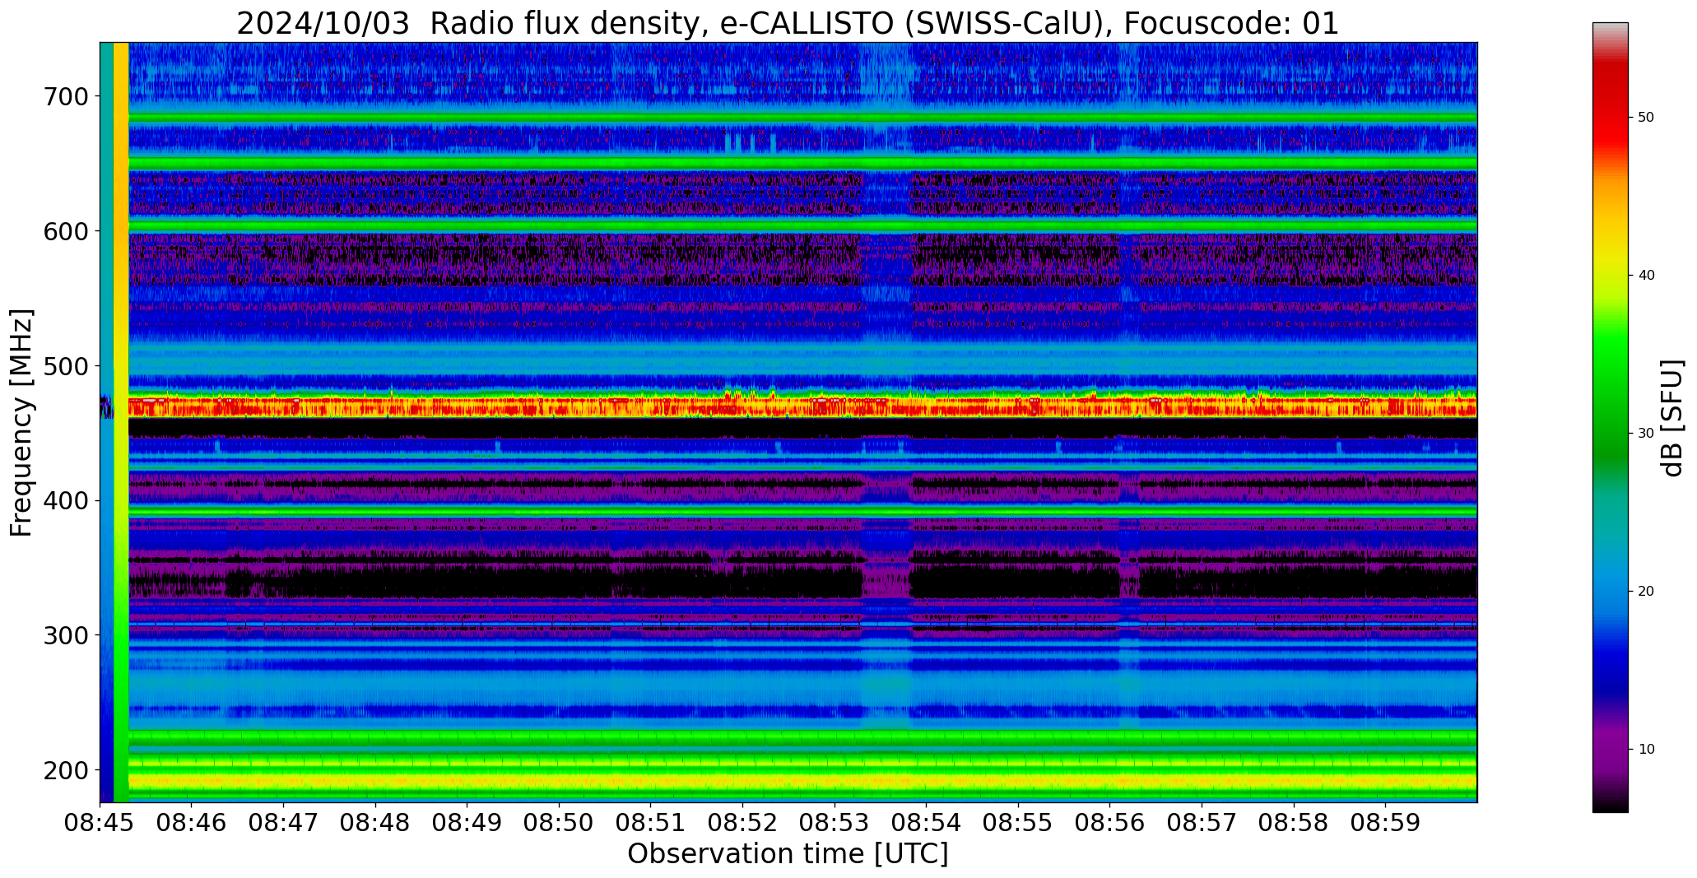Click the 400 frequency tick label
This screenshot has width=1697, height=878.
tap(65, 500)
